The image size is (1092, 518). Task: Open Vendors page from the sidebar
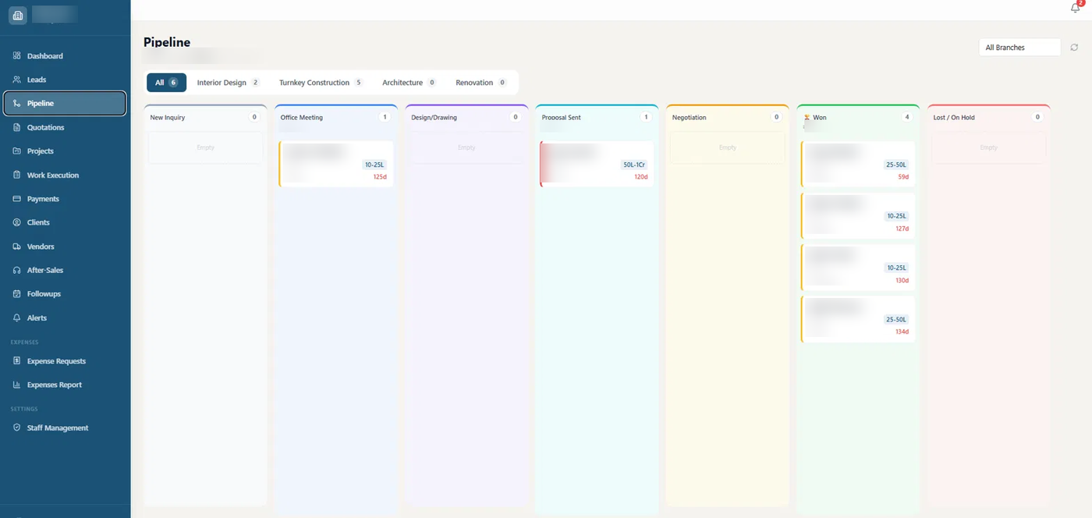65,247
